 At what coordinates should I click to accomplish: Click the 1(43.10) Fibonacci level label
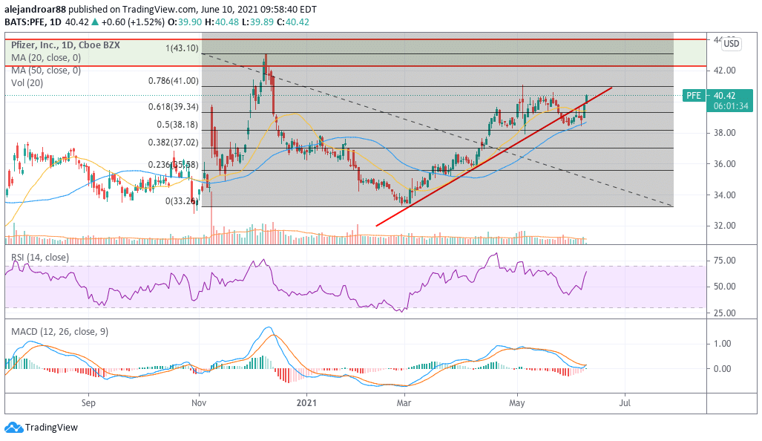183,48
